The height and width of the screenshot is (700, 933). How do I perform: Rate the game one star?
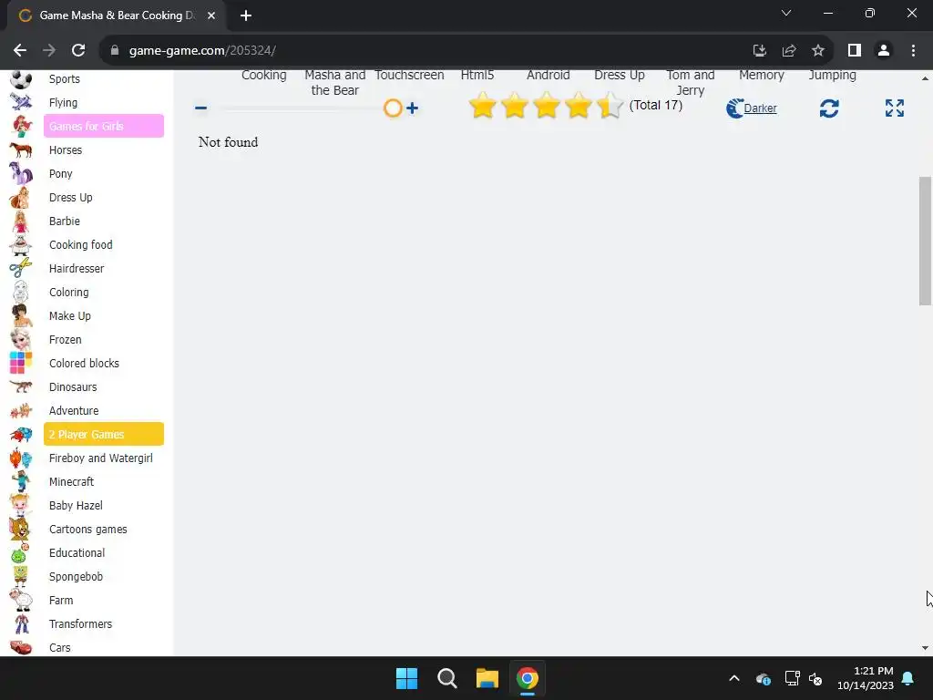tap(483, 106)
